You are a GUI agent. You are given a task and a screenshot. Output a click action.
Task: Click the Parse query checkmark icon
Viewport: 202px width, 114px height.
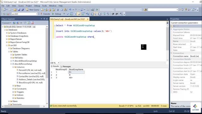tap(68, 14)
